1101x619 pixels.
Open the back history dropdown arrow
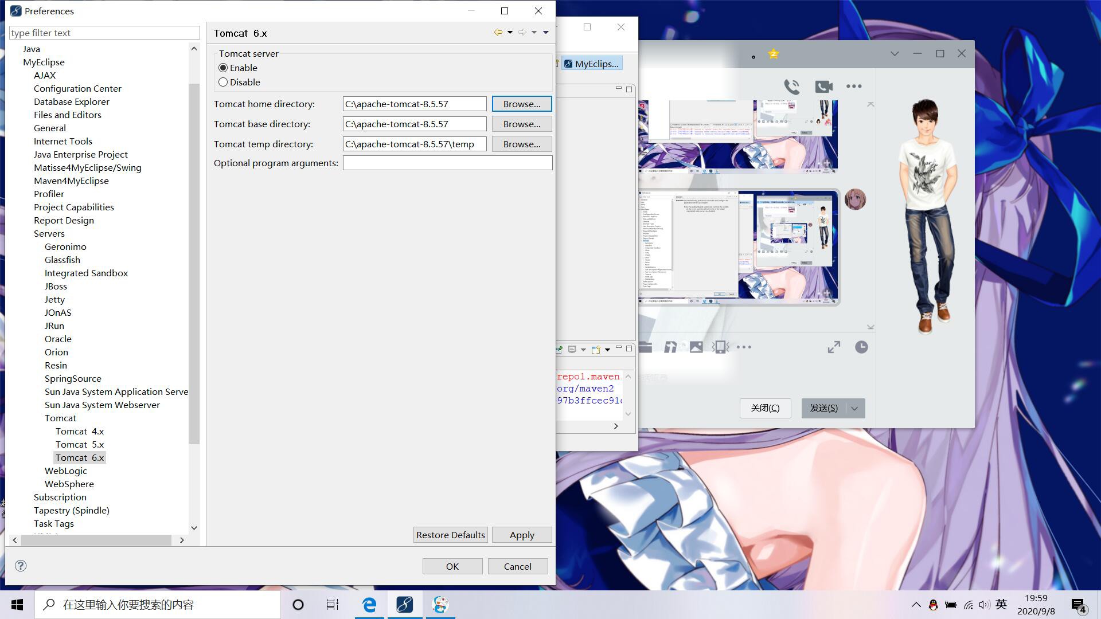point(510,33)
